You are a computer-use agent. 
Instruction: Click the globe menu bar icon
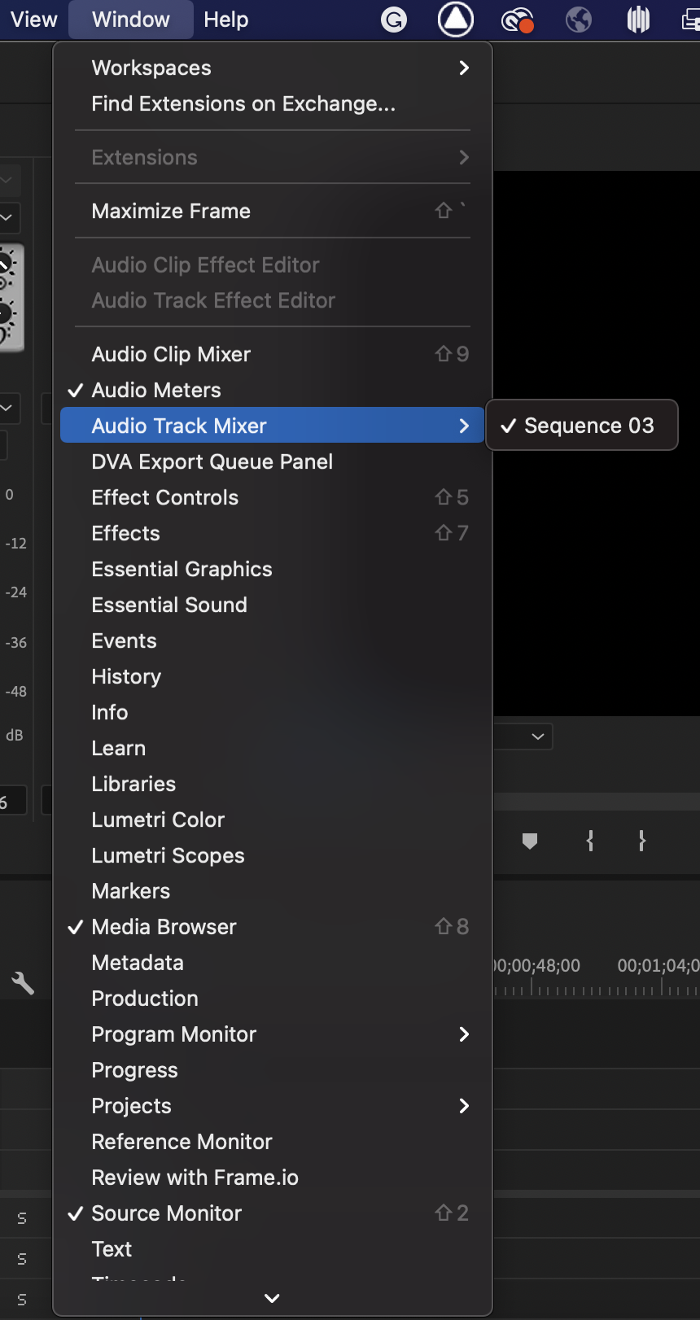[579, 20]
